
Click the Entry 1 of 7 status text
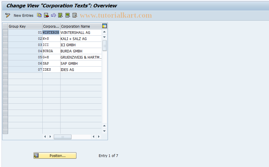108,156
